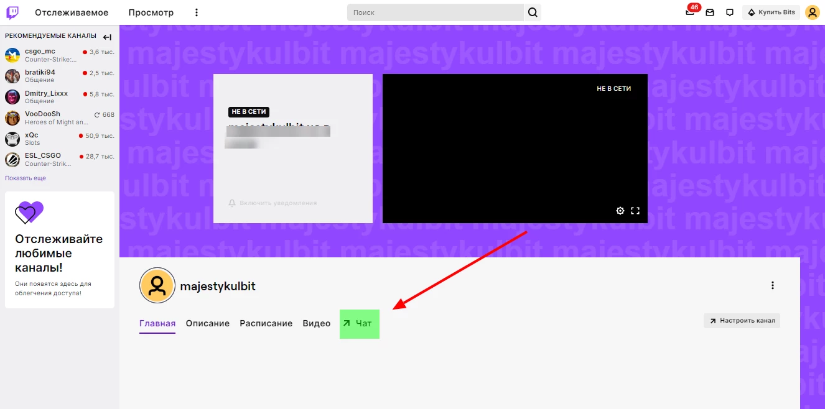Image resolution: width=825 pixels, height=409 pixels.
Task: Open Dmitry_Lixxx channel name
Action: point(46,93)
